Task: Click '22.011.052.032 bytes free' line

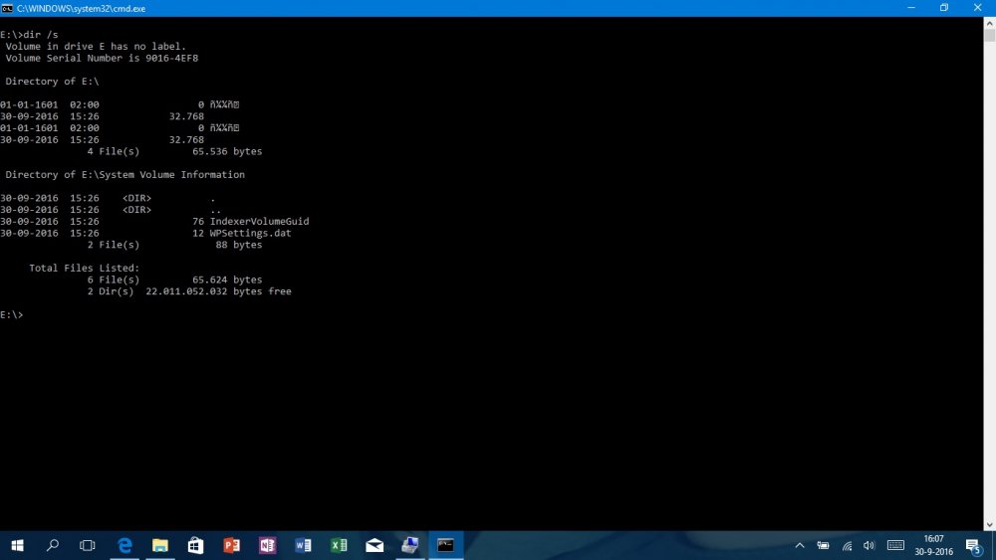Action: (x=218, y=291)
